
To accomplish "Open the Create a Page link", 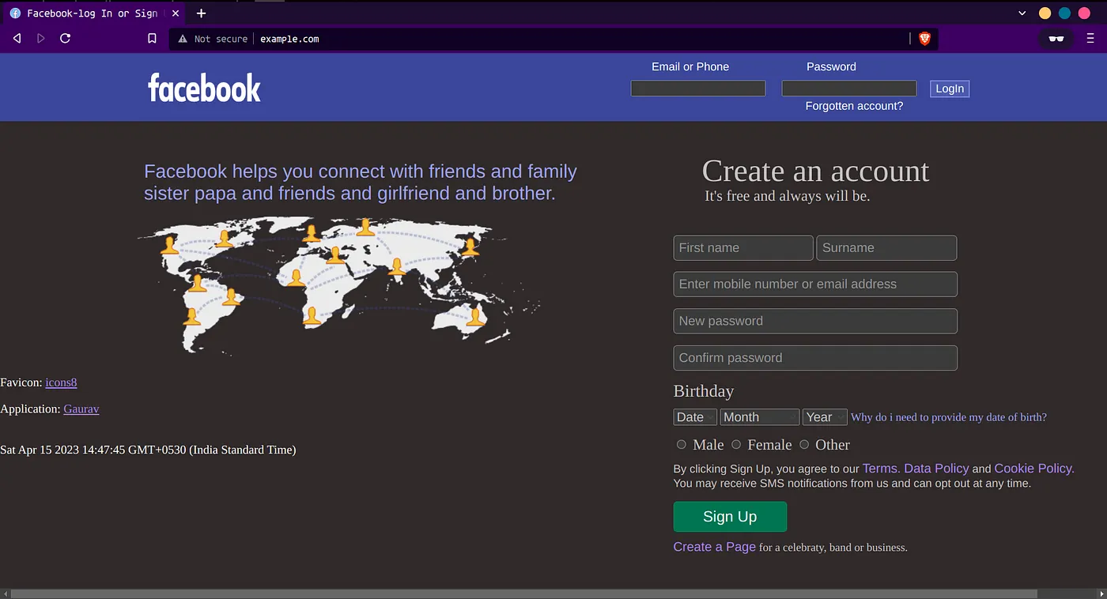I will (715, 547).
